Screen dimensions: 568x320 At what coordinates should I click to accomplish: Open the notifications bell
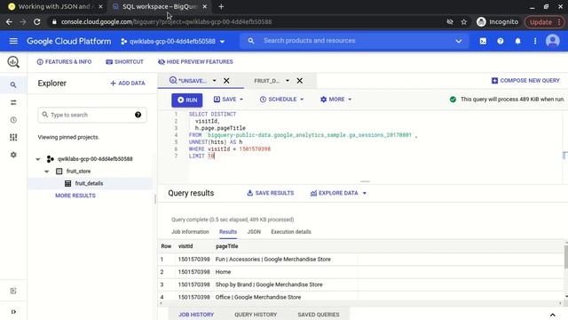[517, 41]
